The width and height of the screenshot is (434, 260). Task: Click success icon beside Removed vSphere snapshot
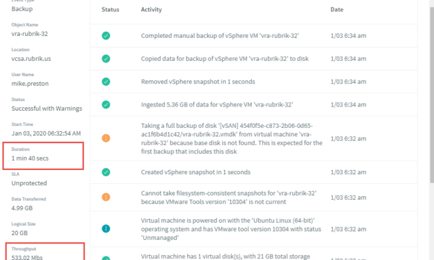click(x=106, y=82)
